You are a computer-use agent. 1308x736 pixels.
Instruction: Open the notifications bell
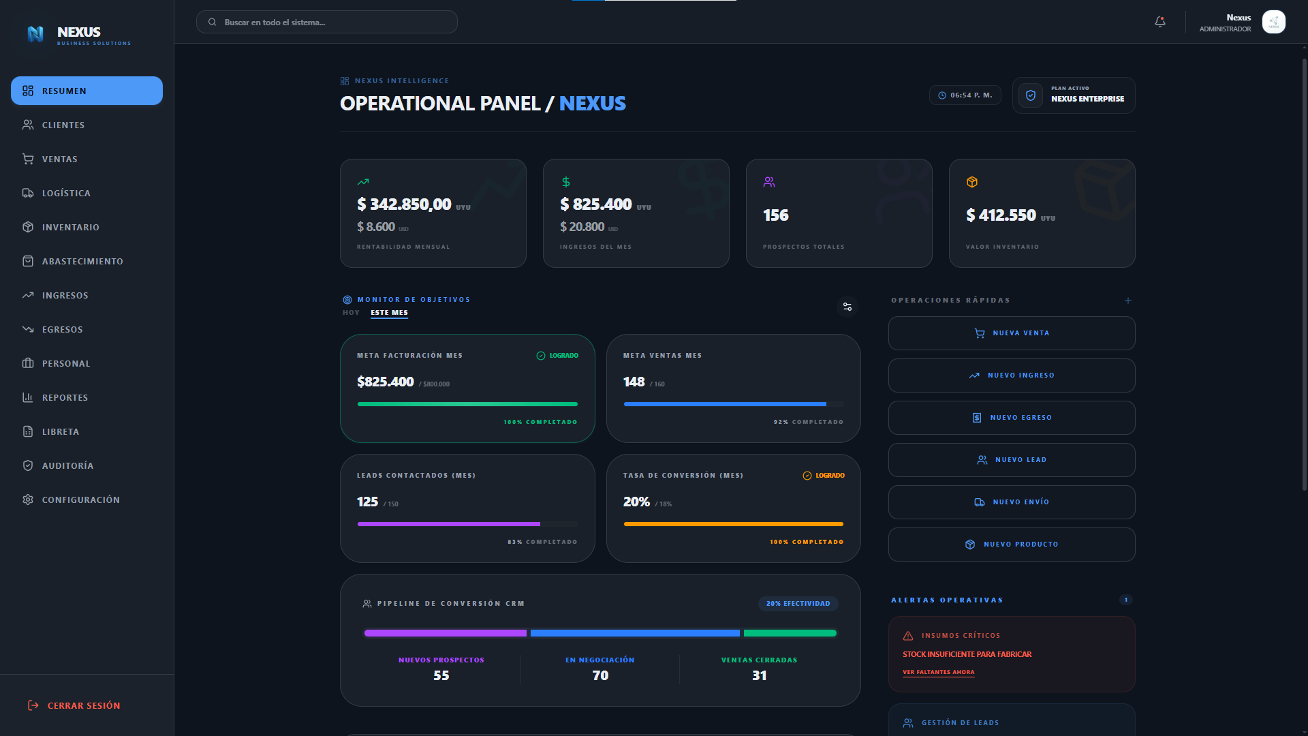[1160, 22]
